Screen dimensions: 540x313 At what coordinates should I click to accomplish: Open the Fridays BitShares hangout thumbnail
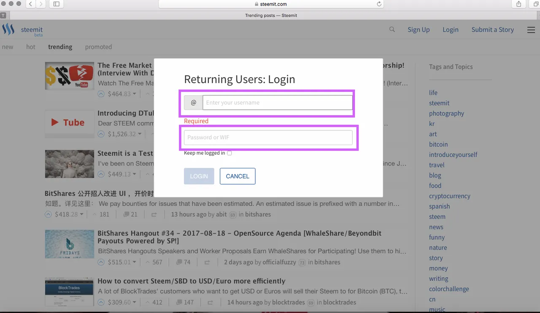click(x=70, y=244)
